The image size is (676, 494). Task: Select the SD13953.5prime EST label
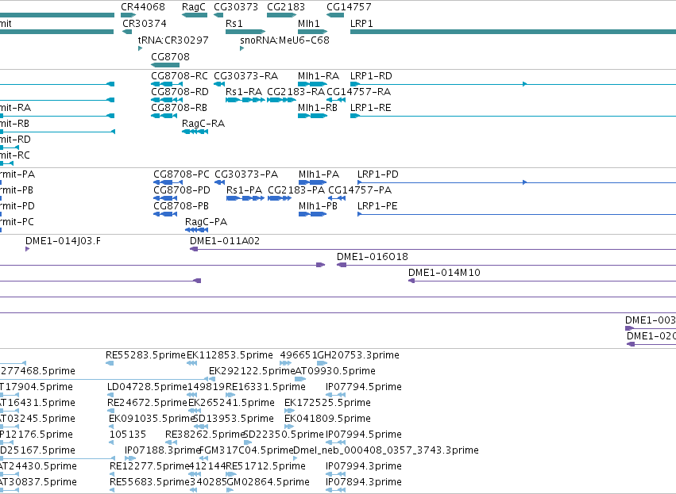(234, 419)
